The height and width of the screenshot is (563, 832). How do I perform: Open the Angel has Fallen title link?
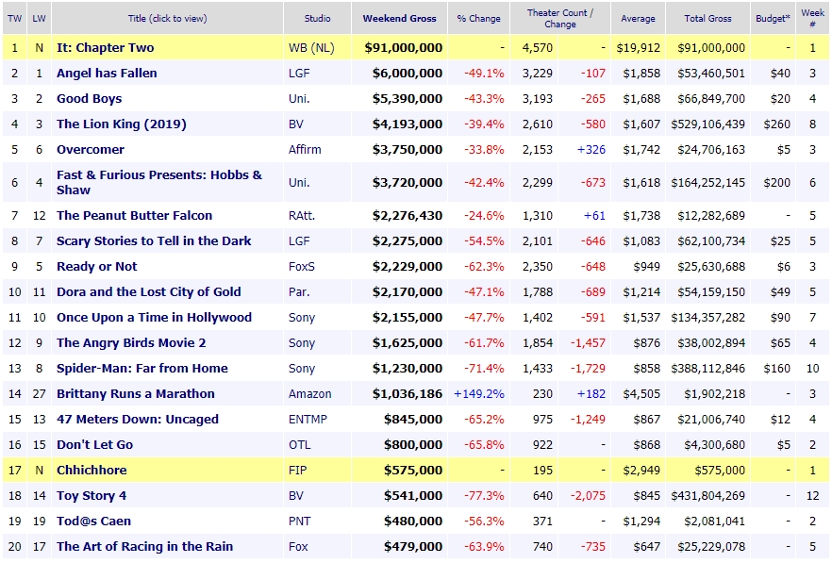tap(107, 74)
